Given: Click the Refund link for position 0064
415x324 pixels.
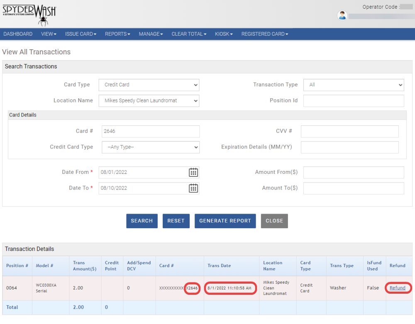Looking at the screenshot, I should [397, 288].
